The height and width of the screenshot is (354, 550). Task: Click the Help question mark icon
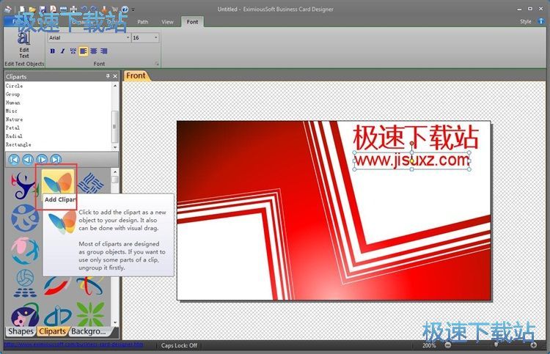tap(125, 9)
